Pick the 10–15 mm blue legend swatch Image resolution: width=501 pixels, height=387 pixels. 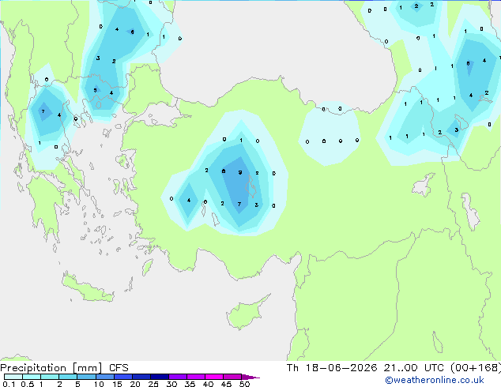(105, 377)
